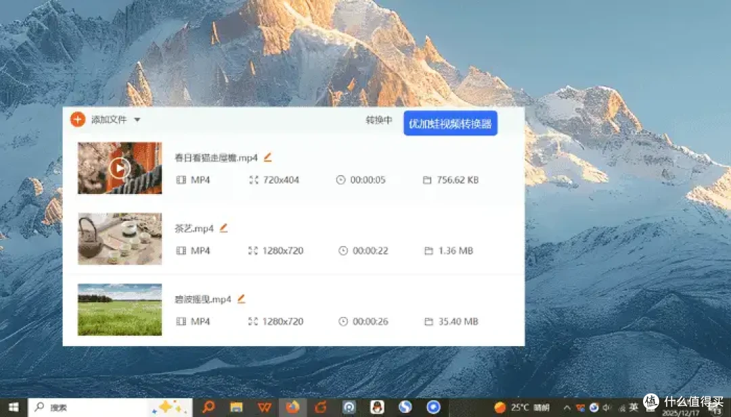This screenshot has width=731, height=417.
Task: Click the resolution icon in the 碧波摇曳.mp4 row
Action: coord(252,321)
